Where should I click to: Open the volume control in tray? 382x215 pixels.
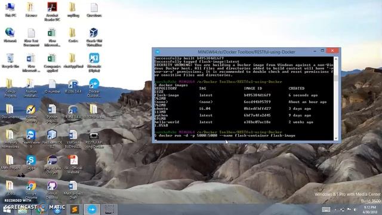click(x=356, y=210)
